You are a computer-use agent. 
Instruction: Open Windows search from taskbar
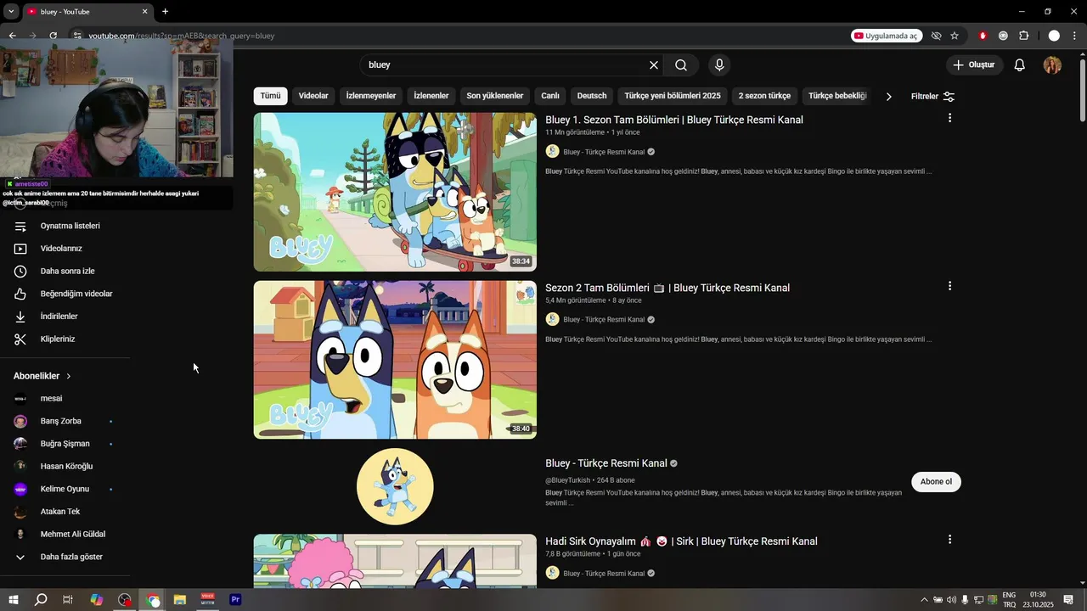coord(41,599)
